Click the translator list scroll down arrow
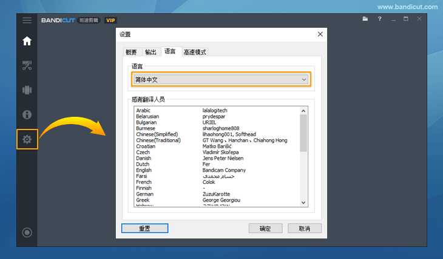Image resolution: width=443 pixels, height=259 pixels. pyautogui.click(x=303, y=202)
